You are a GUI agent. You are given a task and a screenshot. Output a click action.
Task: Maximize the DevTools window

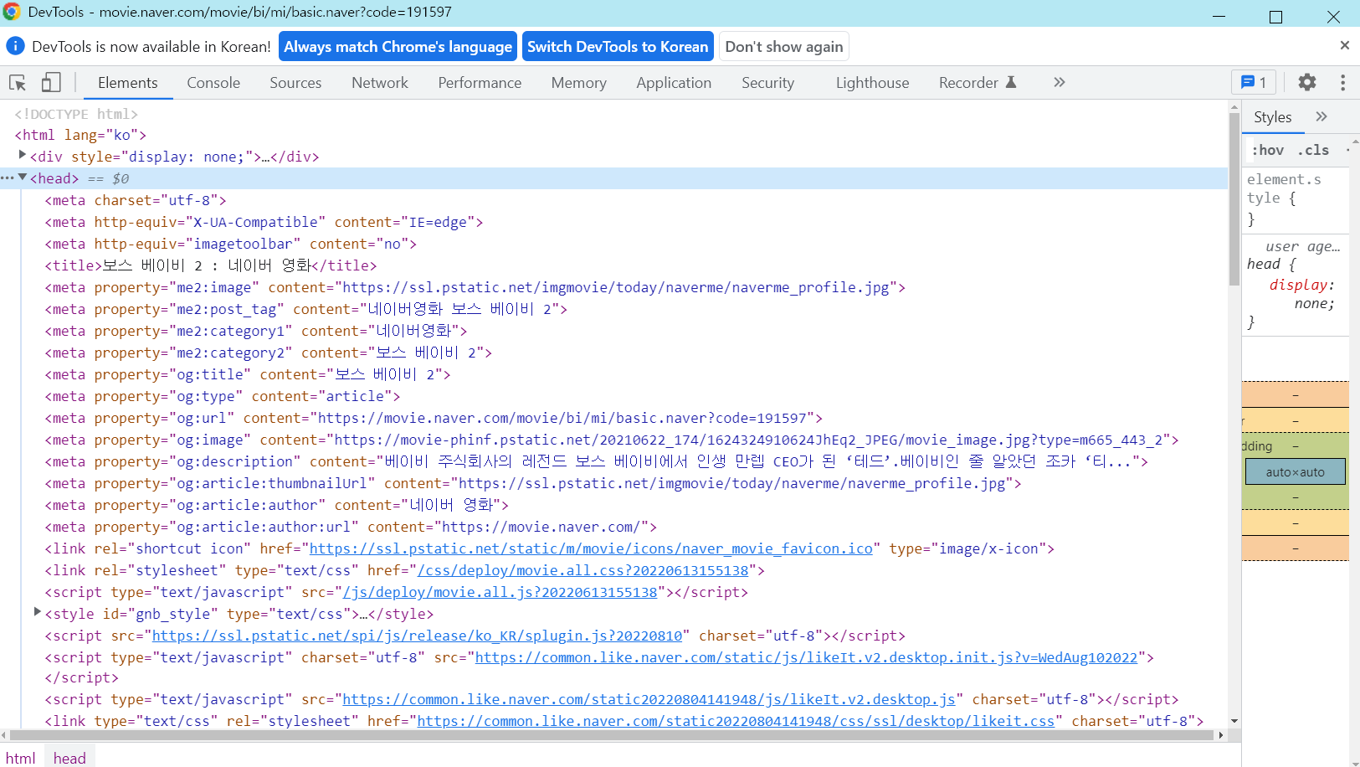(1275, 15)
